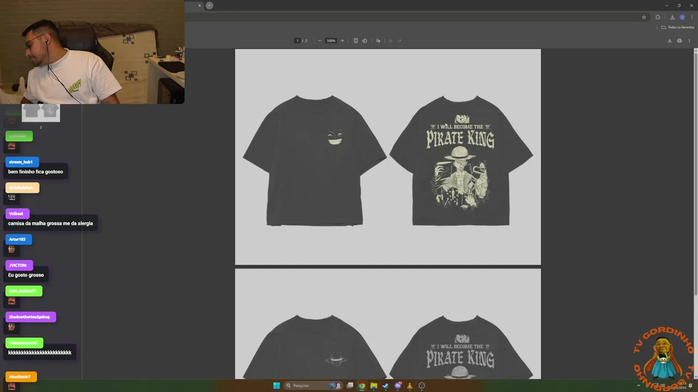The image size is (698, 392).
Task: Click message 'camisa da malha grossa me da alergia'
Action: pos(50,223)
